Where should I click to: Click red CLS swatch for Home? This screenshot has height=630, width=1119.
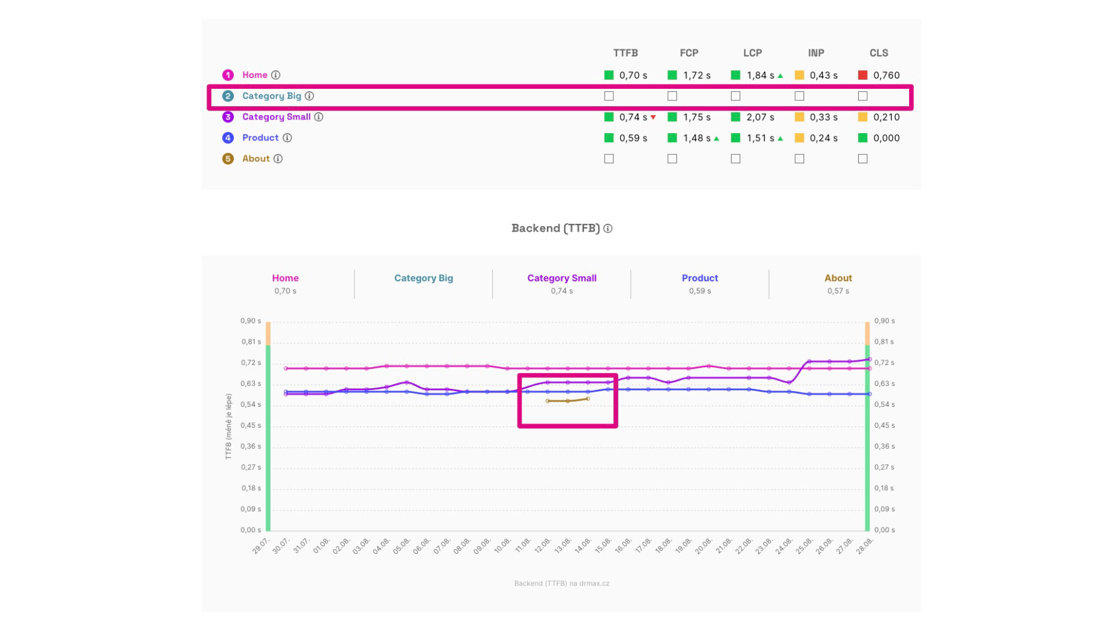863,75
